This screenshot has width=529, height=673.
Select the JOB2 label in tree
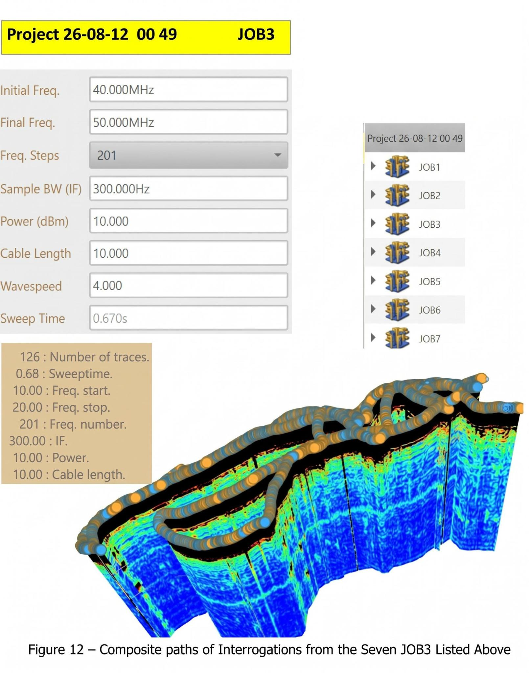coord(429,196)
